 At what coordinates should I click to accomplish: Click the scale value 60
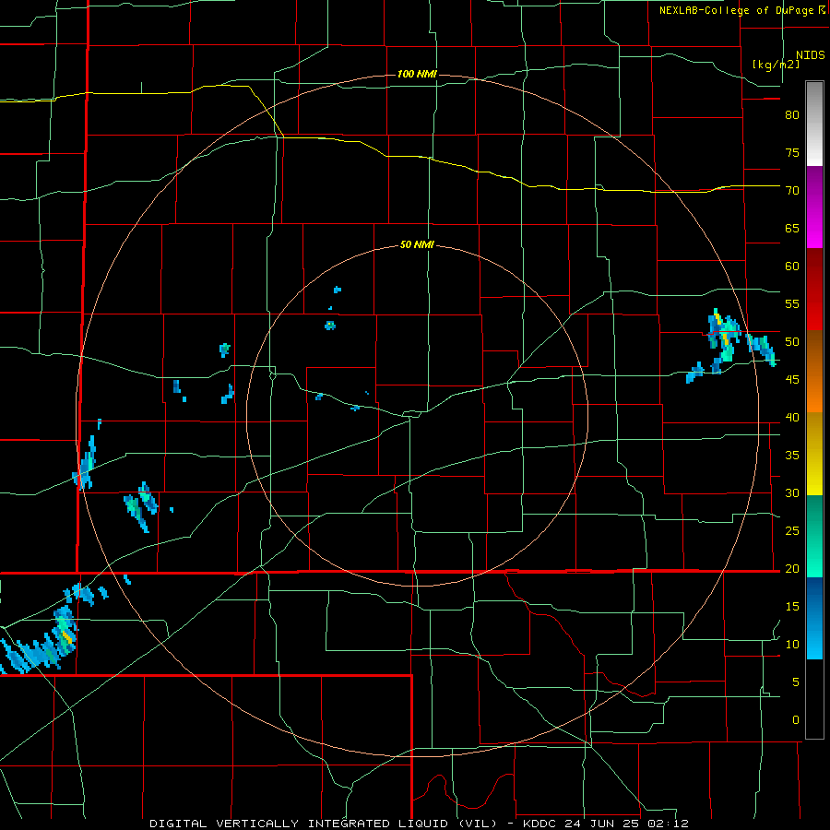point(792,267)
